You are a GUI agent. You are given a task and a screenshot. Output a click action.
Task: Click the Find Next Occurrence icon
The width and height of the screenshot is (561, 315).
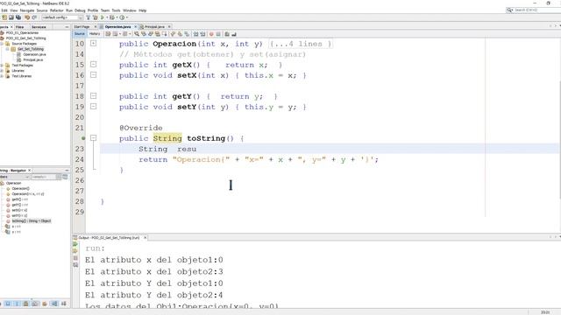coord(150,34)
